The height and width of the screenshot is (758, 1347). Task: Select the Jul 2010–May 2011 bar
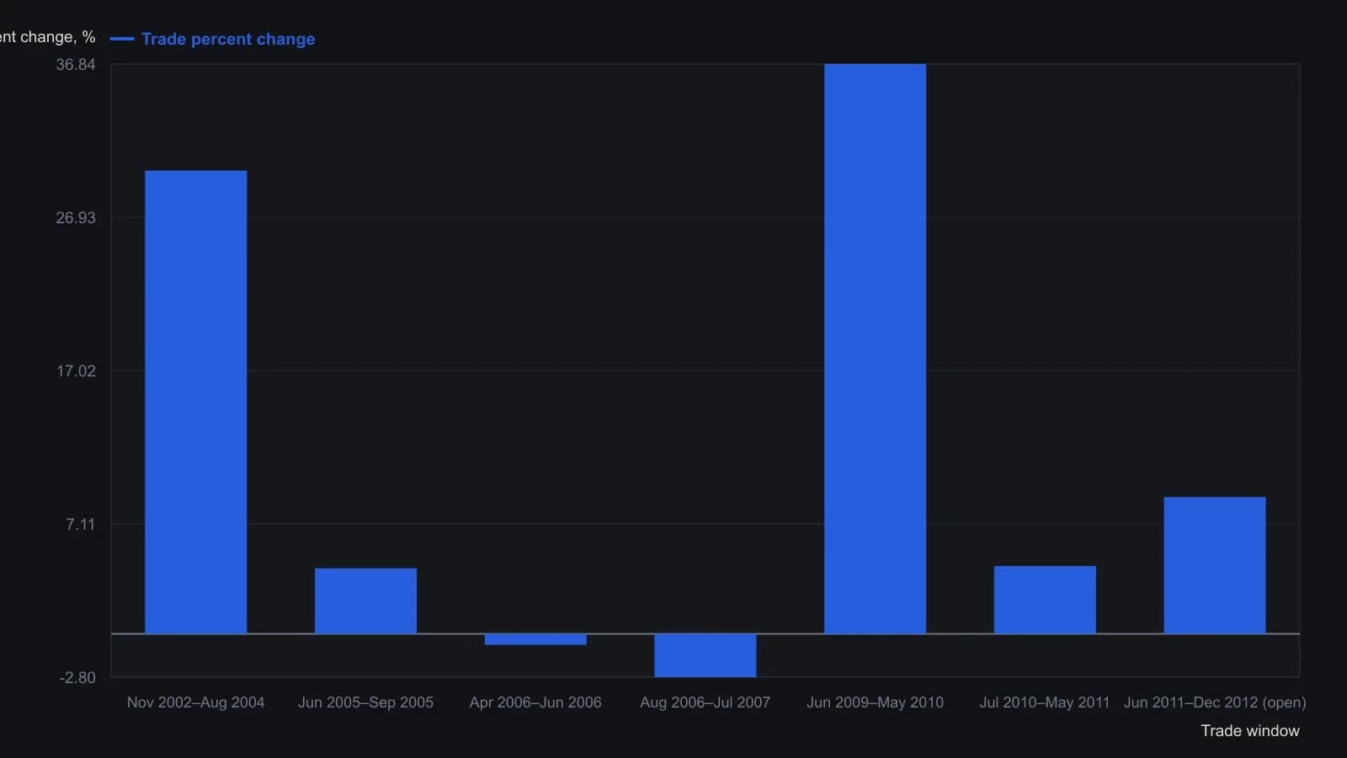pyautogui.click(x=1045, y=600)
